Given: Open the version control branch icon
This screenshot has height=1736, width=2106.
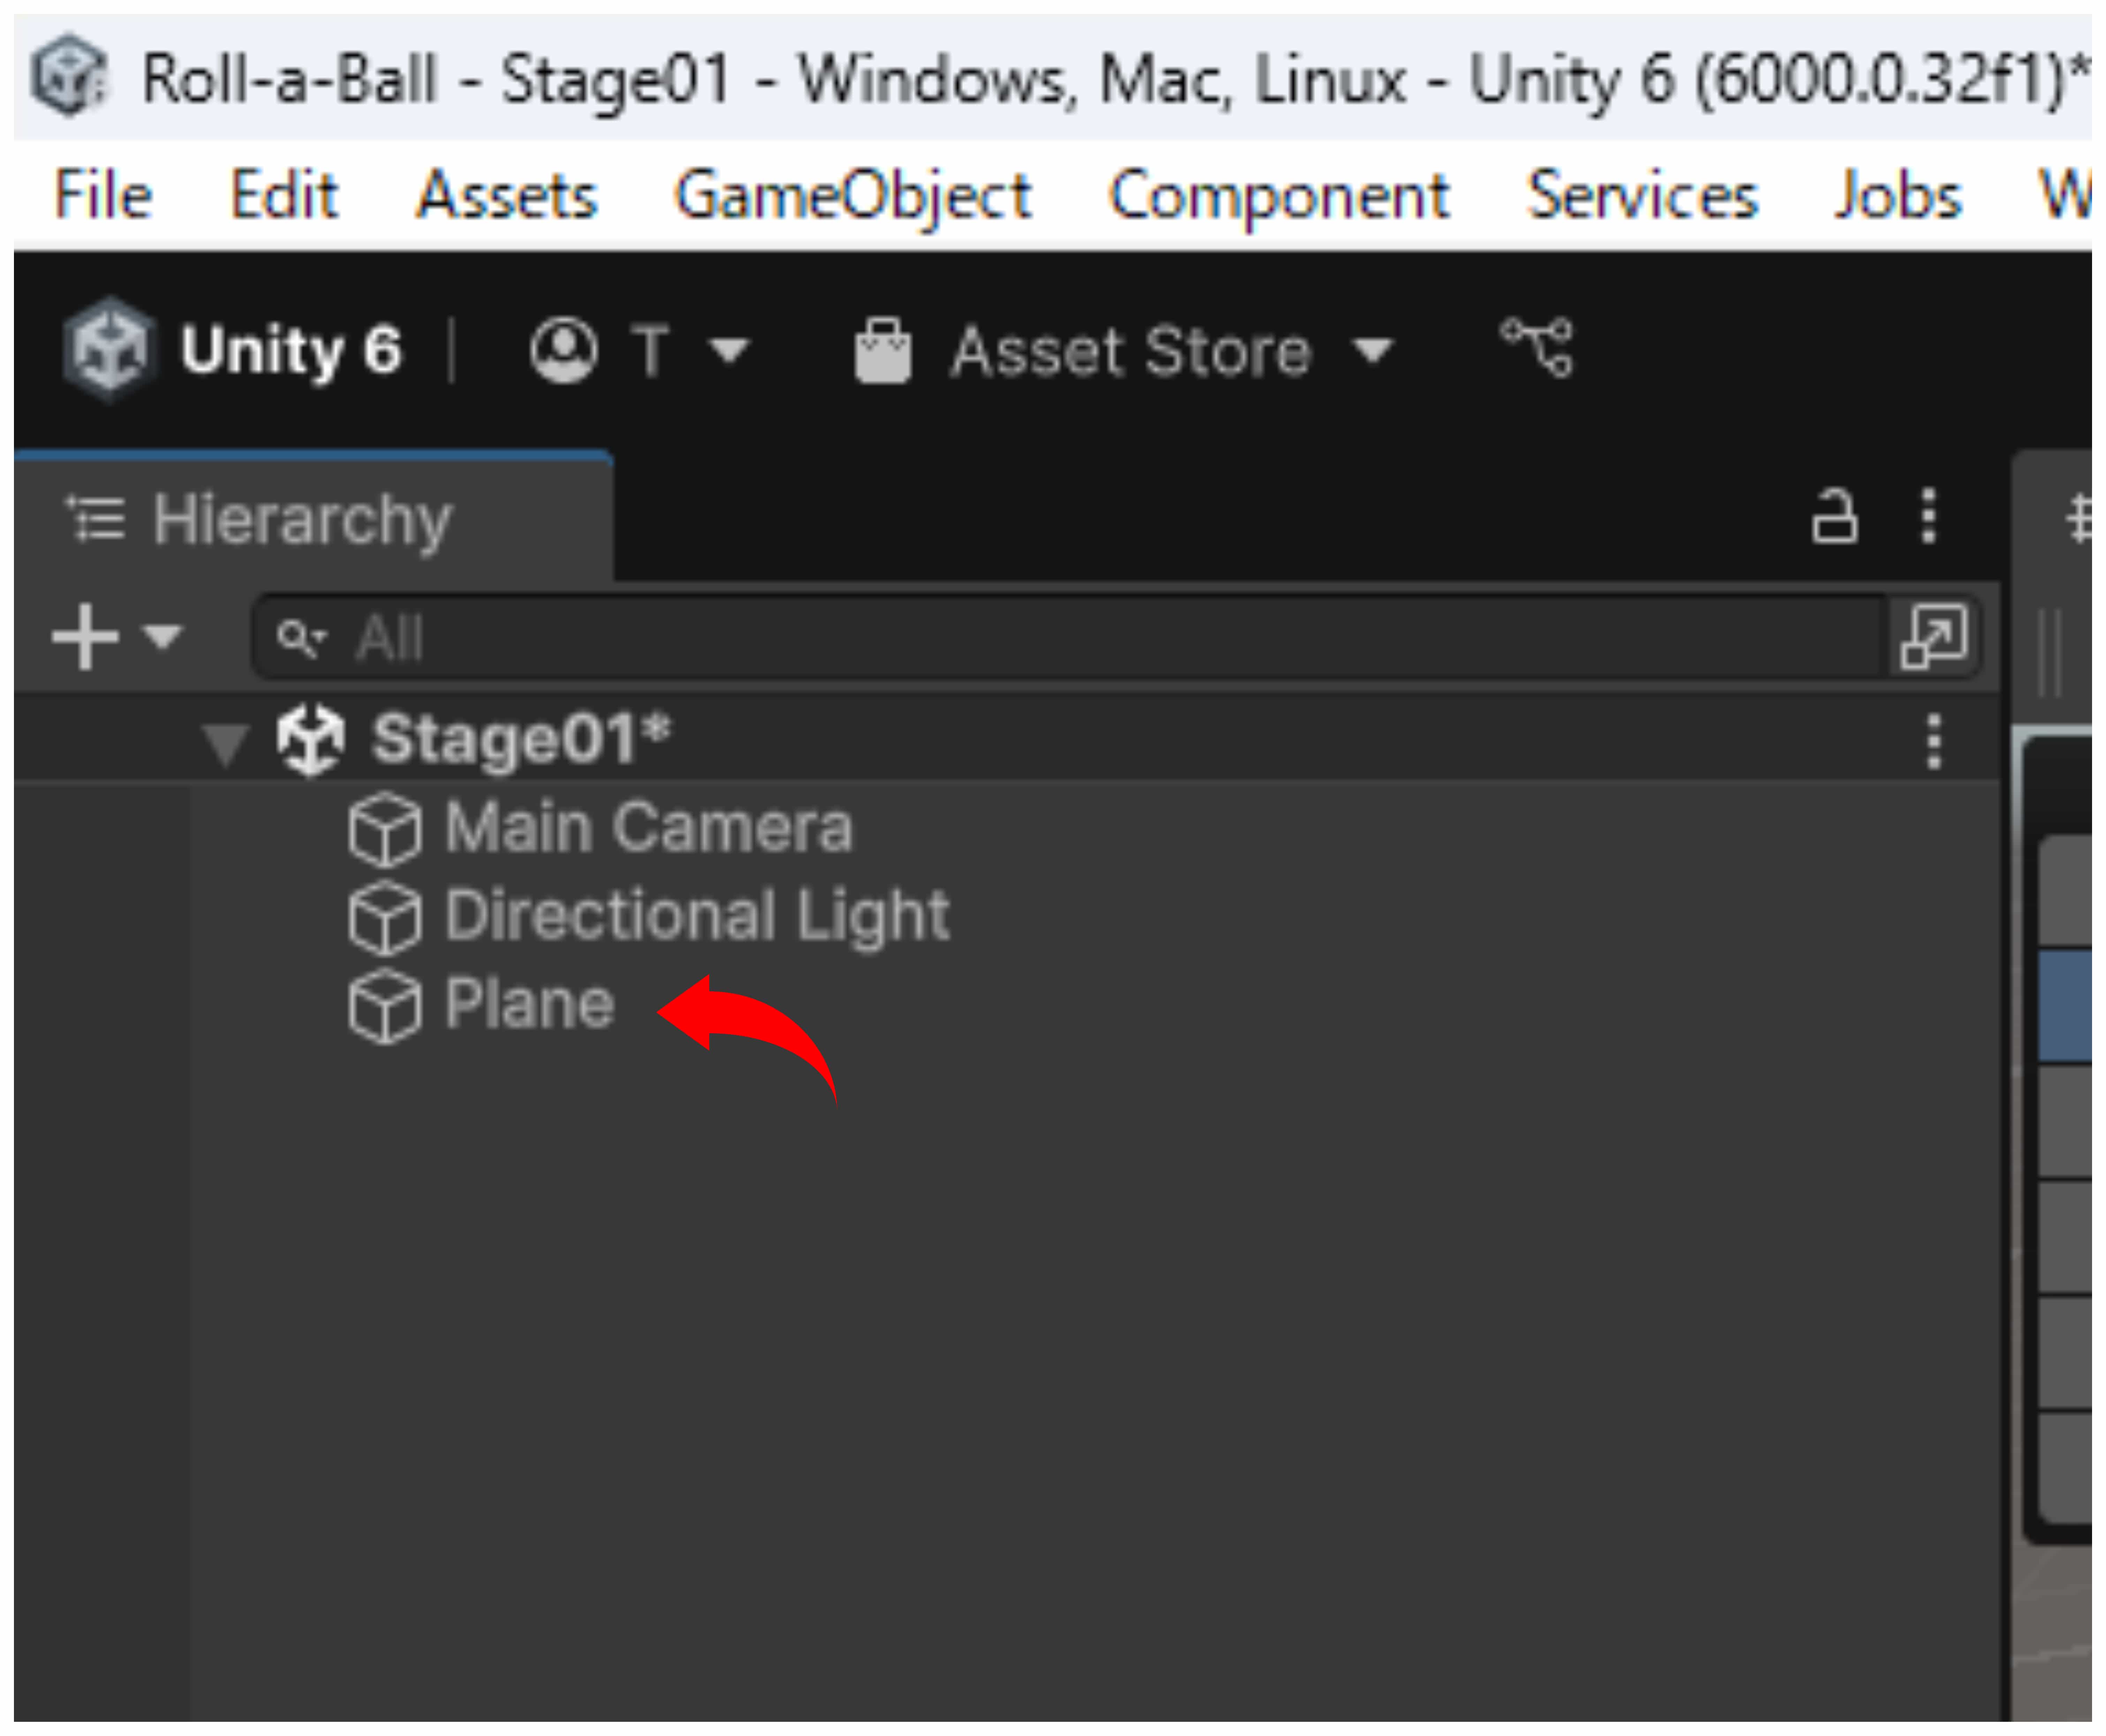Looking at the screenshot, I should pyautogui.click(x=1536, y=347).
